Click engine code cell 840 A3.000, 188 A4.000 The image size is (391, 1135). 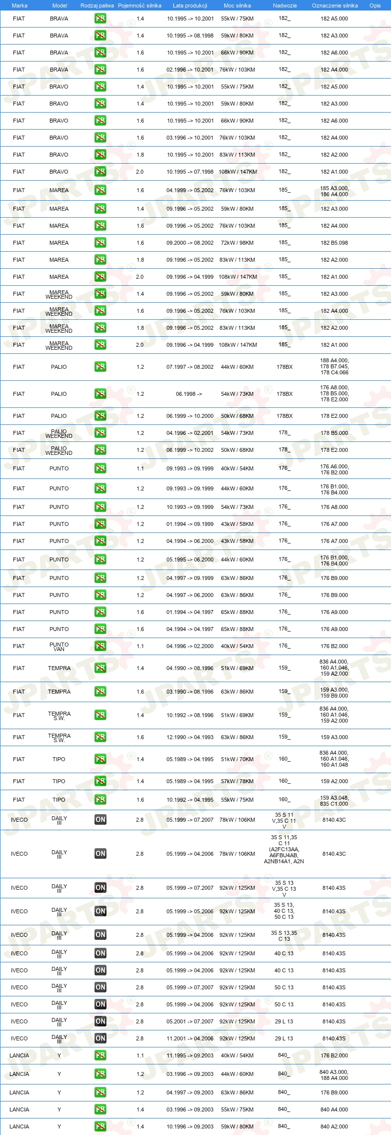(334, 1075)
